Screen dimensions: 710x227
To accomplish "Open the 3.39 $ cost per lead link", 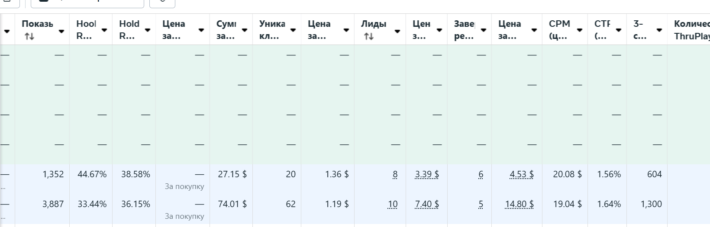I will click(427, 175).
